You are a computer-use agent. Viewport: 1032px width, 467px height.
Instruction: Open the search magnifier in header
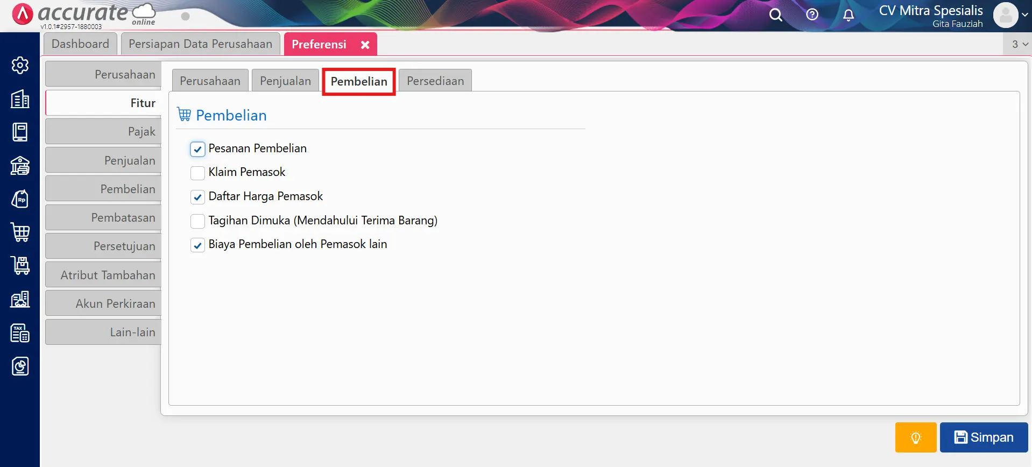(x=775, y=15)
